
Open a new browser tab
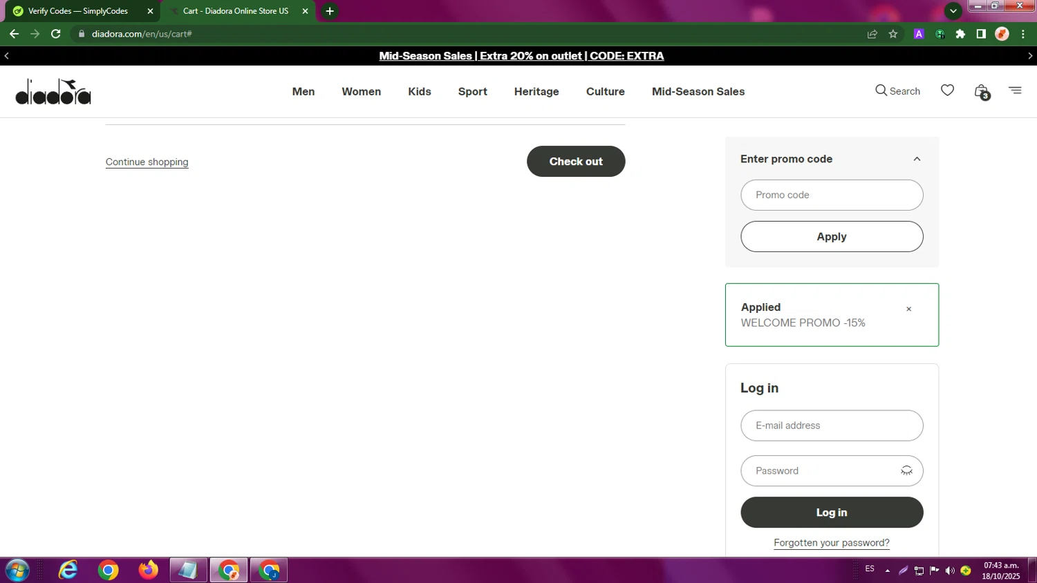coord(330,11)
